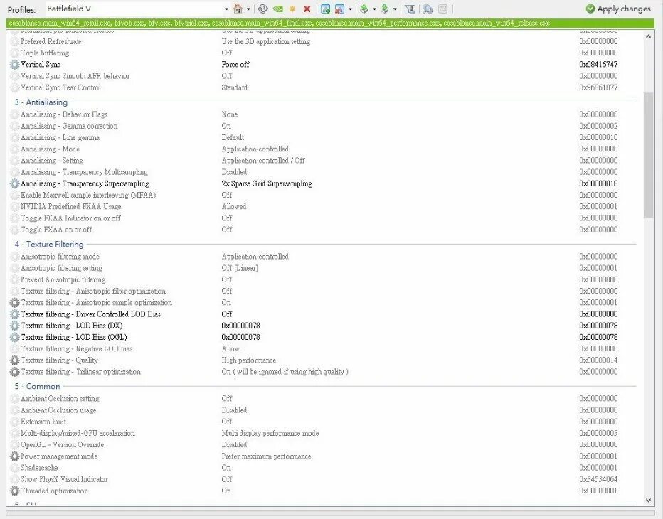
Task: Open dropdown arrow beside export profiles icon
Action: [374, 9]
